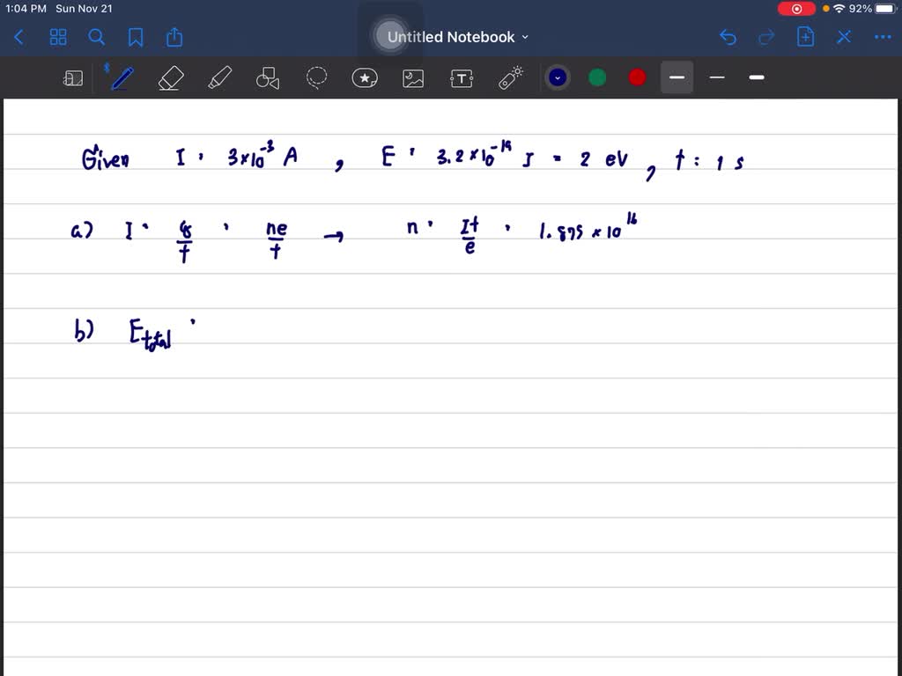Bookmark the current page

pos(136,37)
